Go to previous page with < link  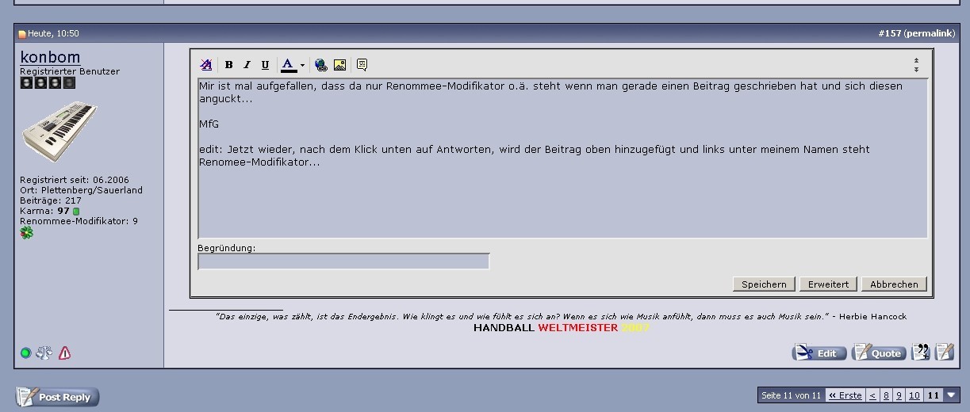coord(872,395)
